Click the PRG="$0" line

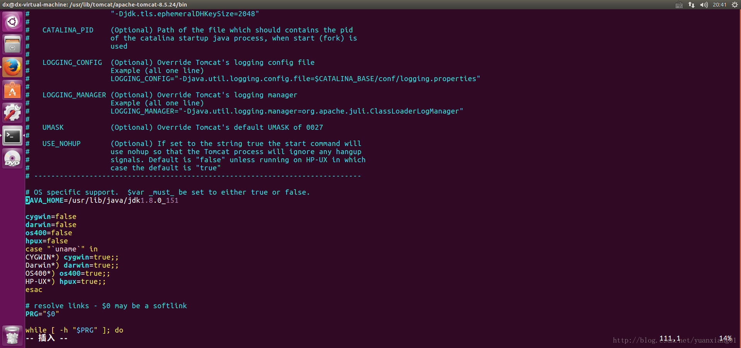coord(42,314)
